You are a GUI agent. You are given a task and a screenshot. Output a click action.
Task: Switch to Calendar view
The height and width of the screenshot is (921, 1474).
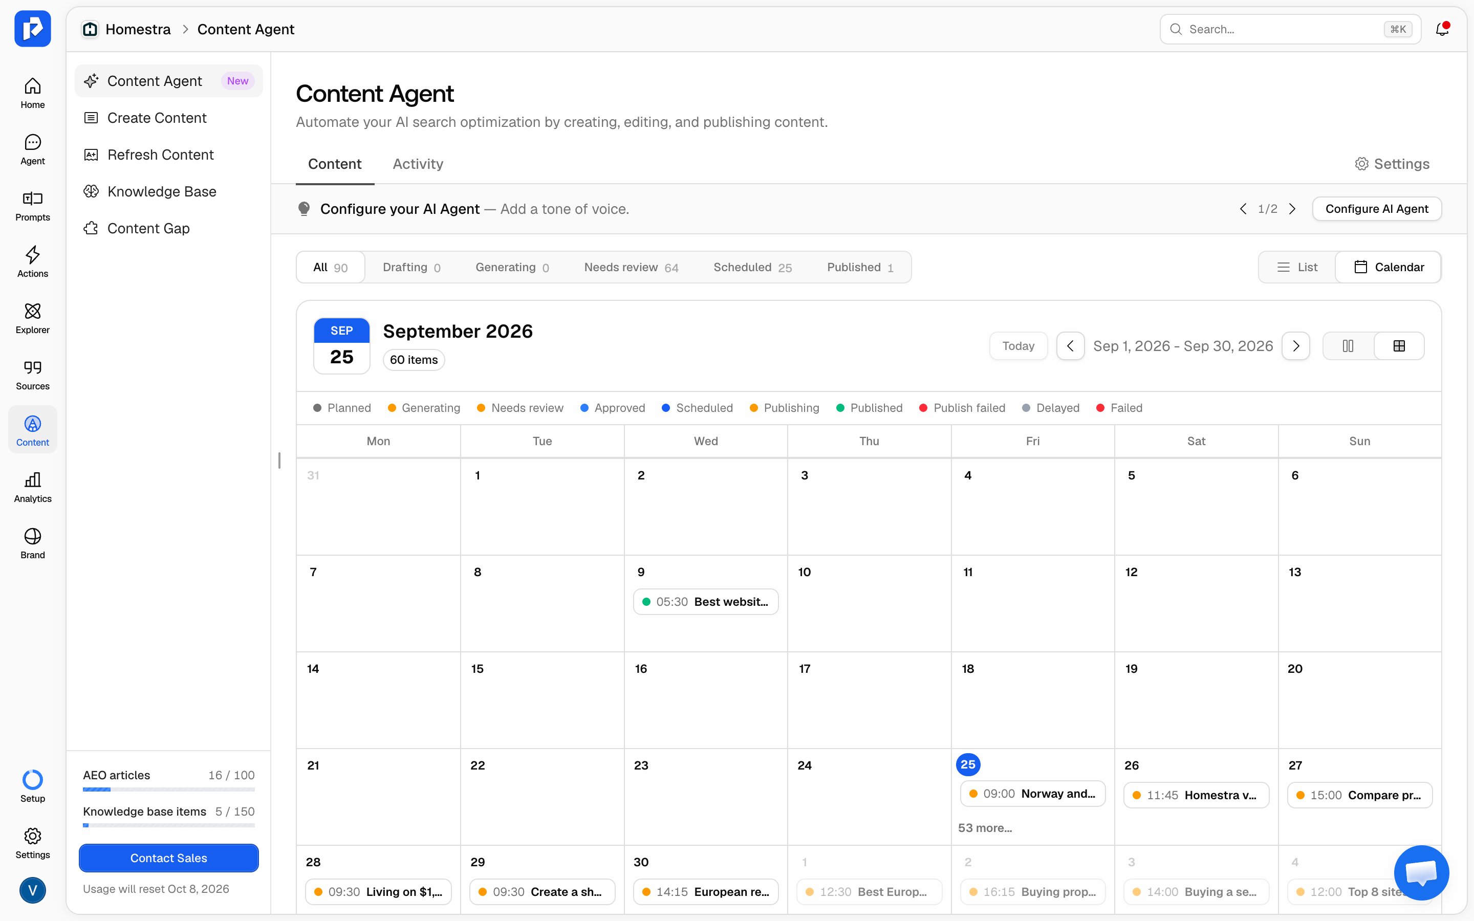click(x=1388, y=267)
